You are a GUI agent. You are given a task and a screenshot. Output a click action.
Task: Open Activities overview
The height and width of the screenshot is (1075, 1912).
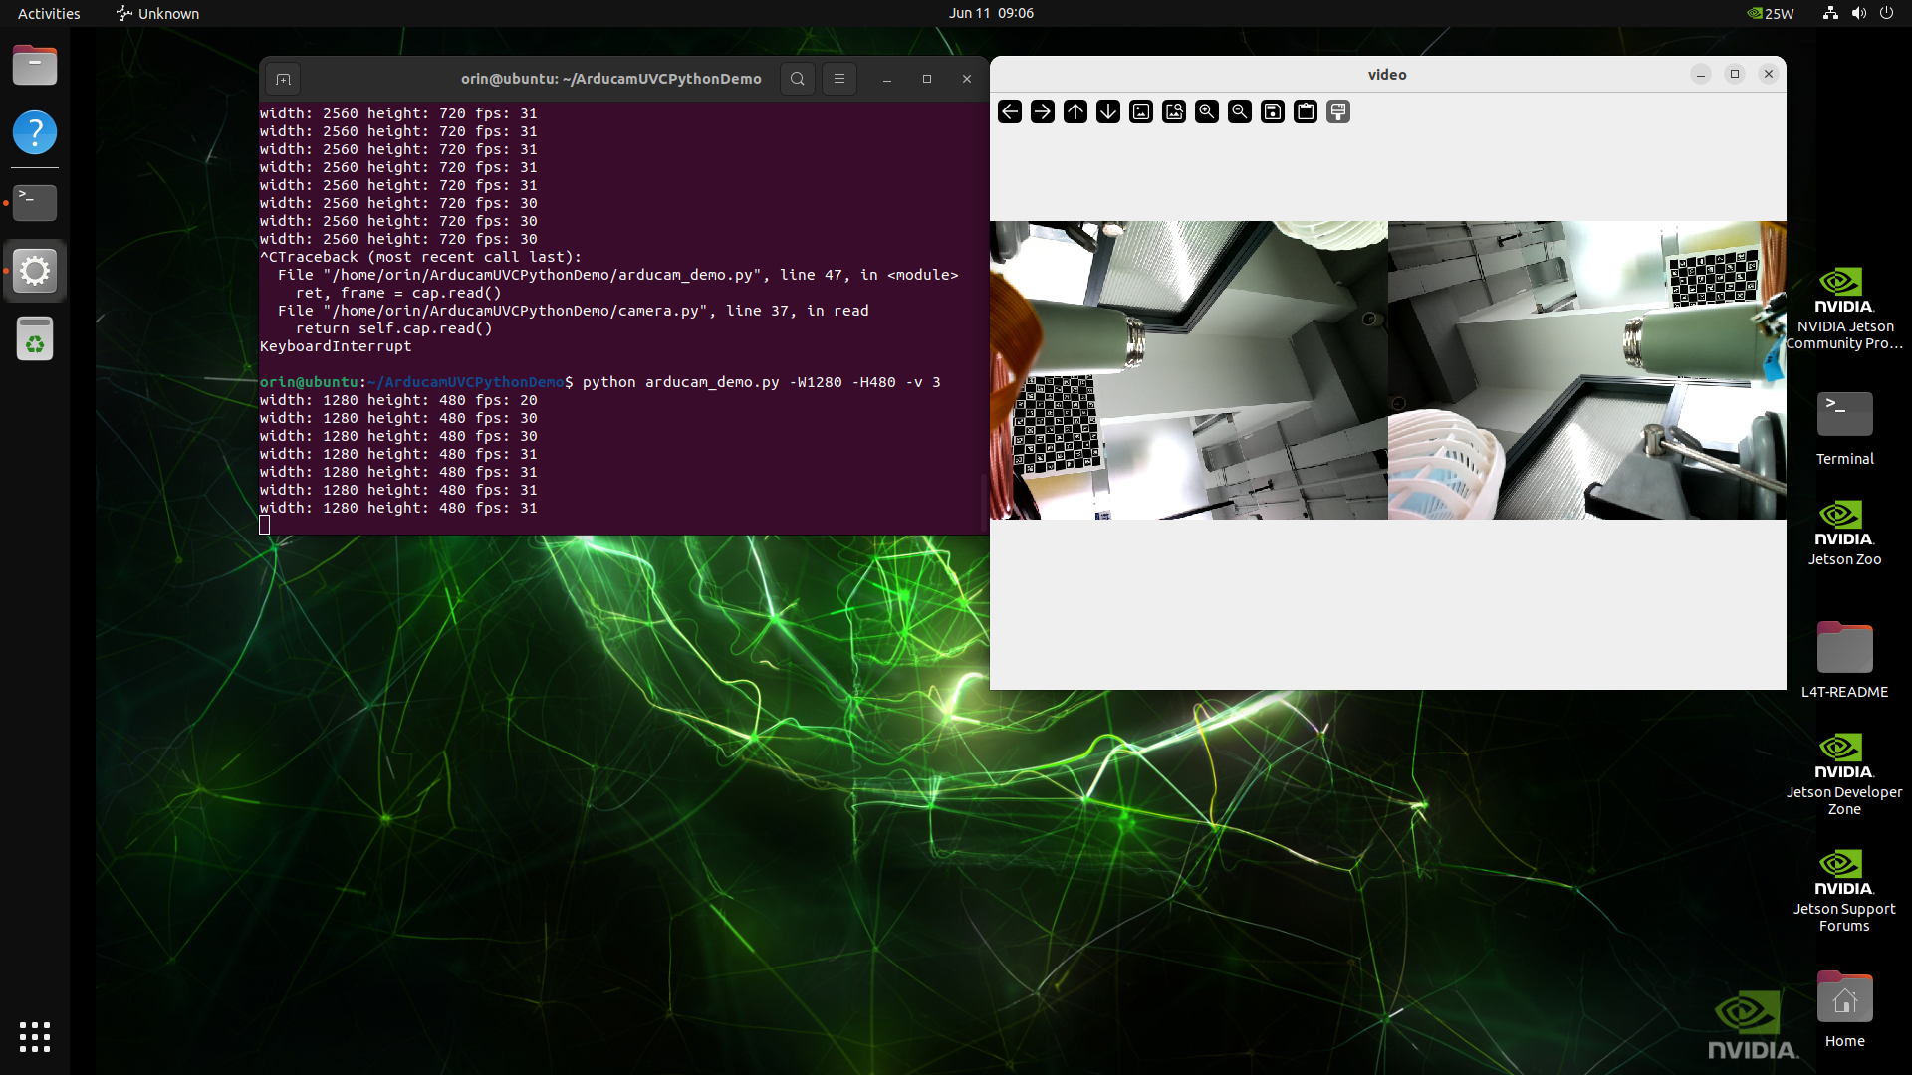pyautogui.click(x=49, y=13)
